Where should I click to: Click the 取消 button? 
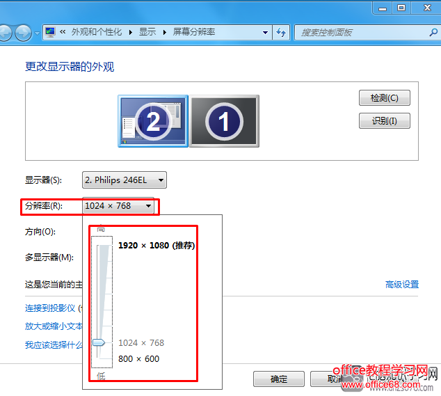point(335,379)
